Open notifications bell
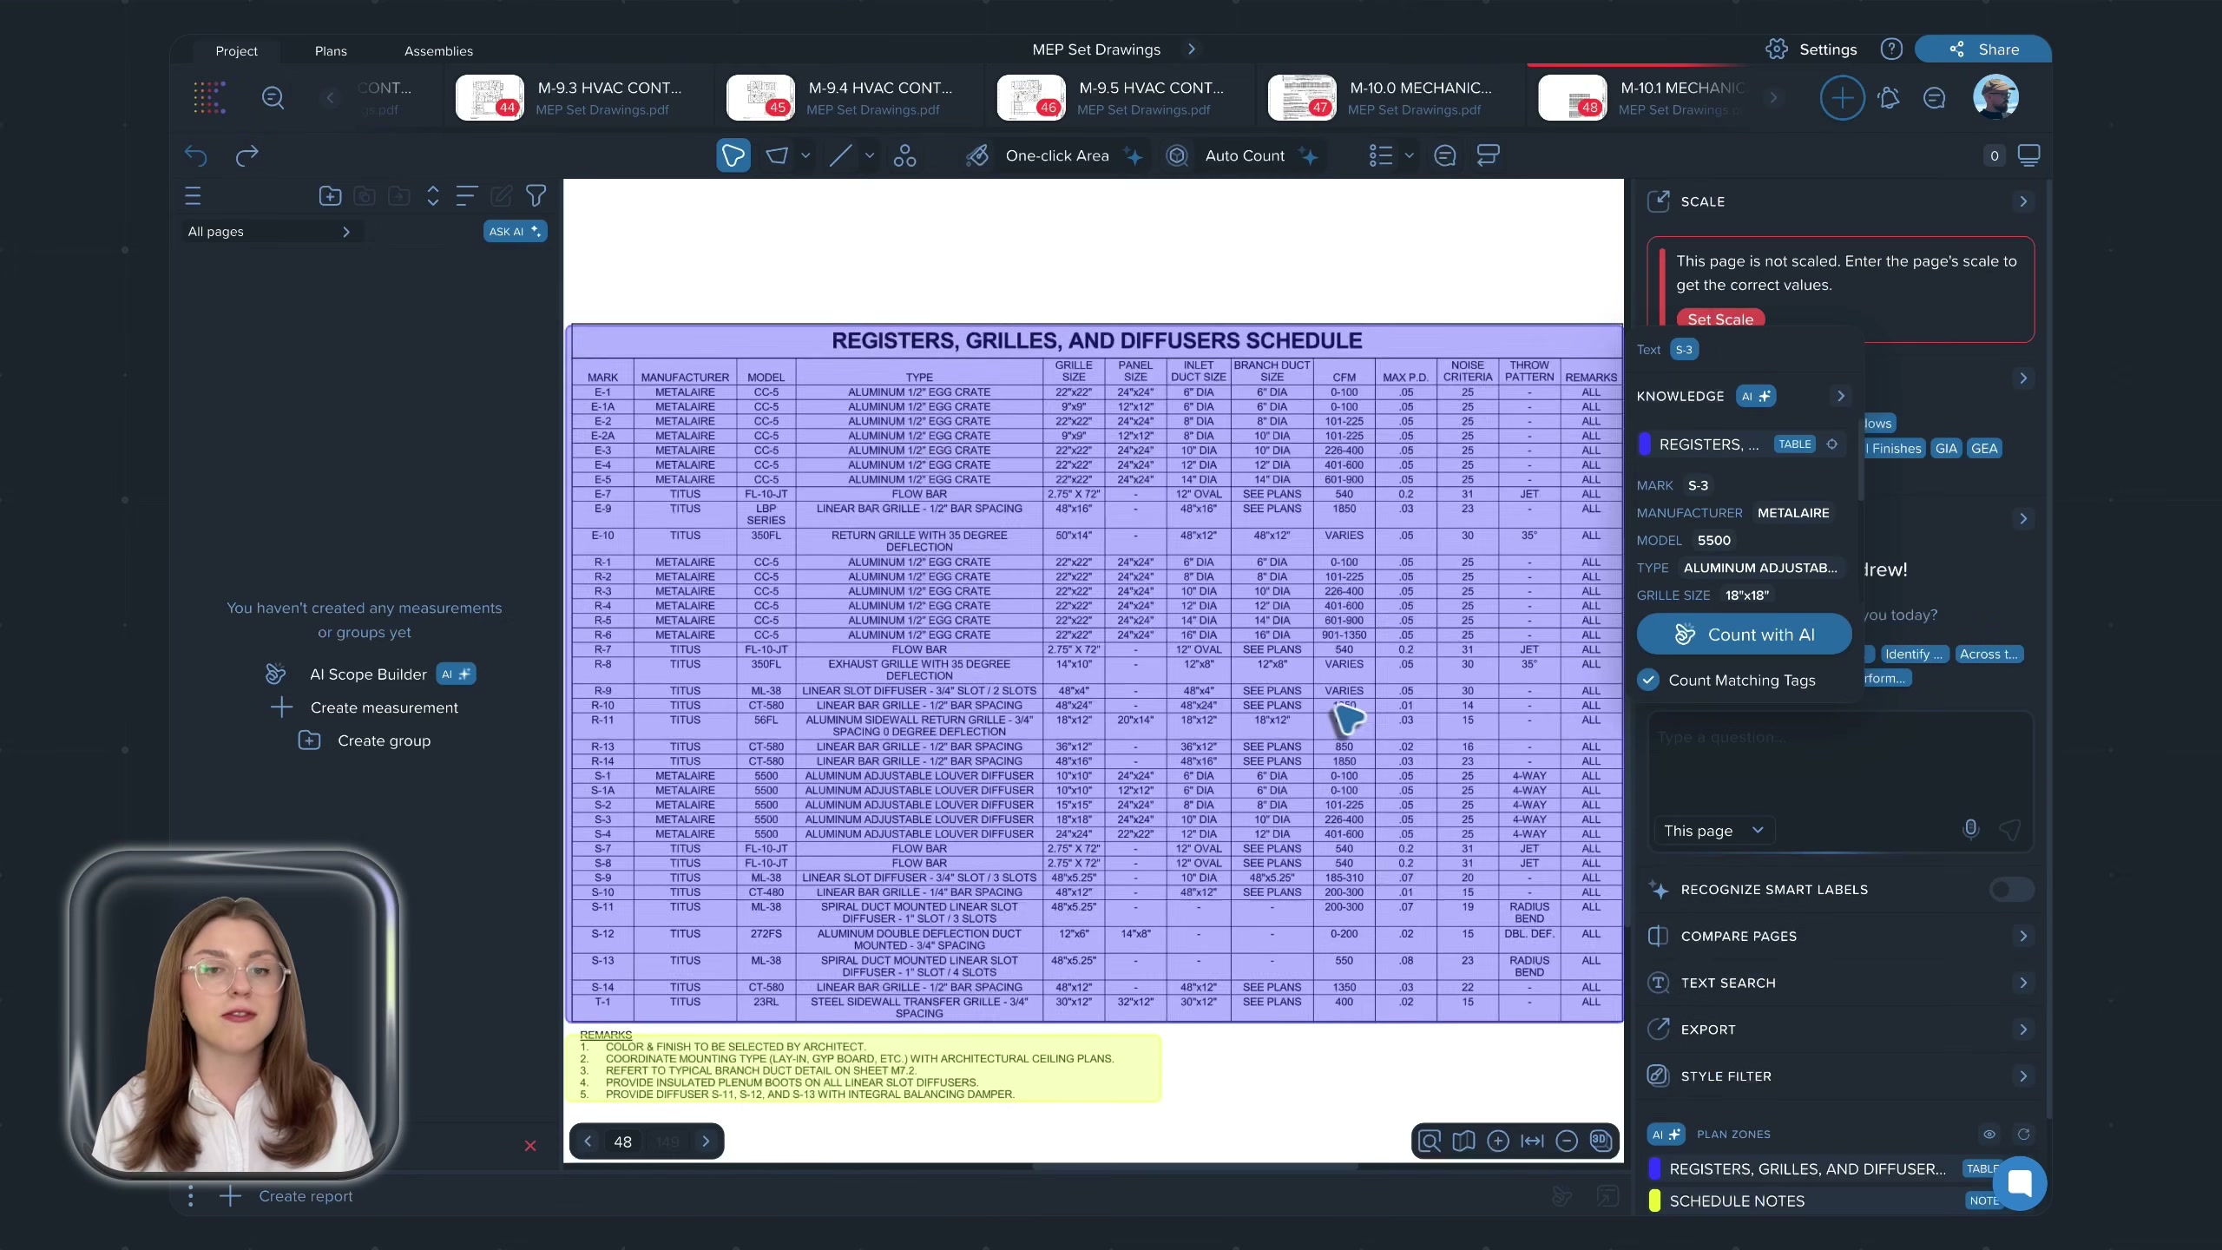The image size is (2222, 1250). [x=1889, y=98]
